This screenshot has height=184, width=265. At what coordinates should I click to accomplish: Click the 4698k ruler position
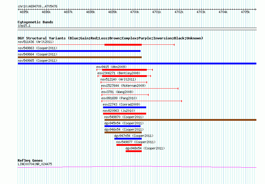91,12
